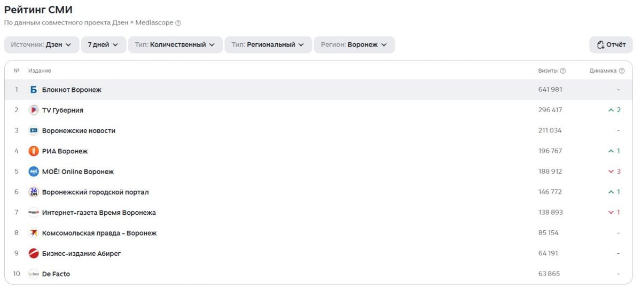Viewport: 641px width, 296px height.
Task: Click the Воронежские новости logo icon
Action: coord(34,130)
